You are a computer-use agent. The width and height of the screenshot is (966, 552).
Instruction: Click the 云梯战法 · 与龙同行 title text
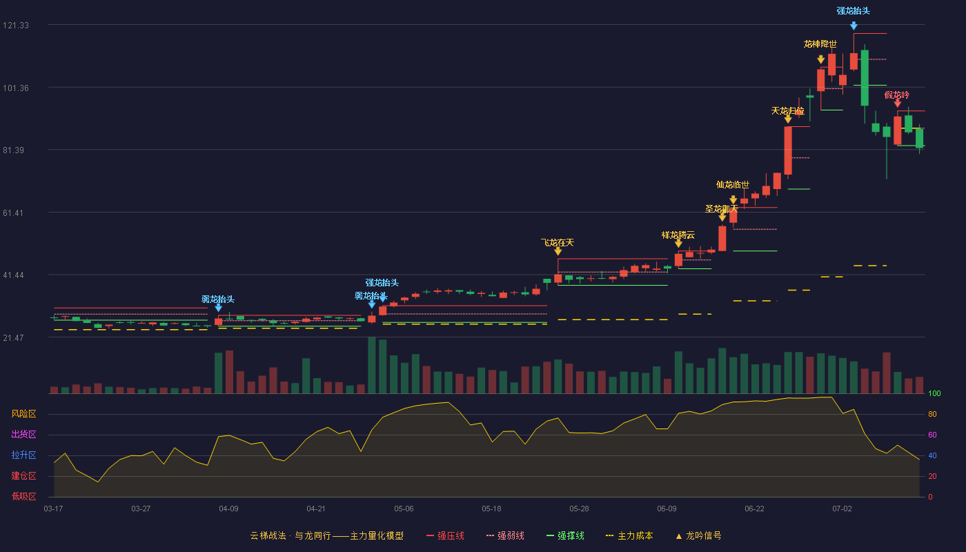point(290,535)
